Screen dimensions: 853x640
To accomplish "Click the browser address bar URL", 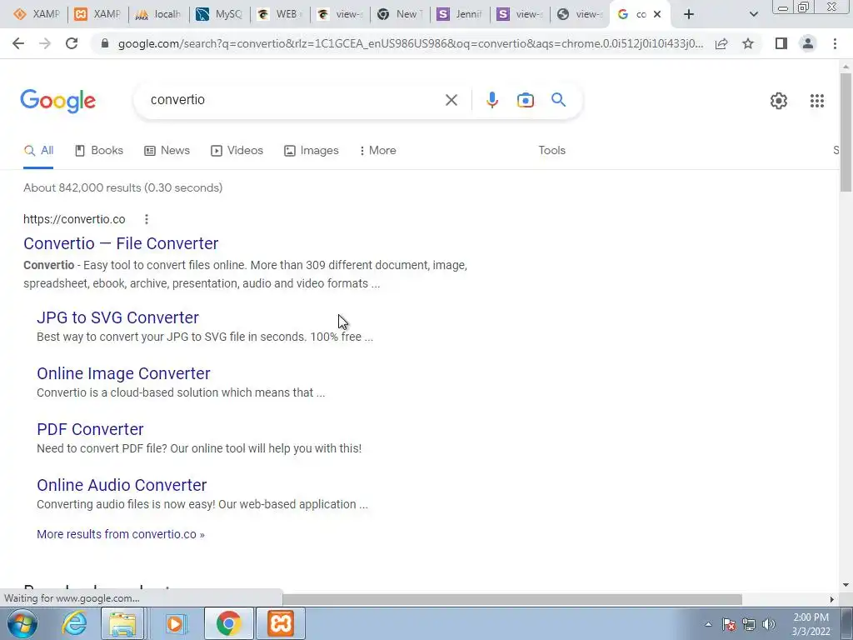I will [x=411, y=43].
